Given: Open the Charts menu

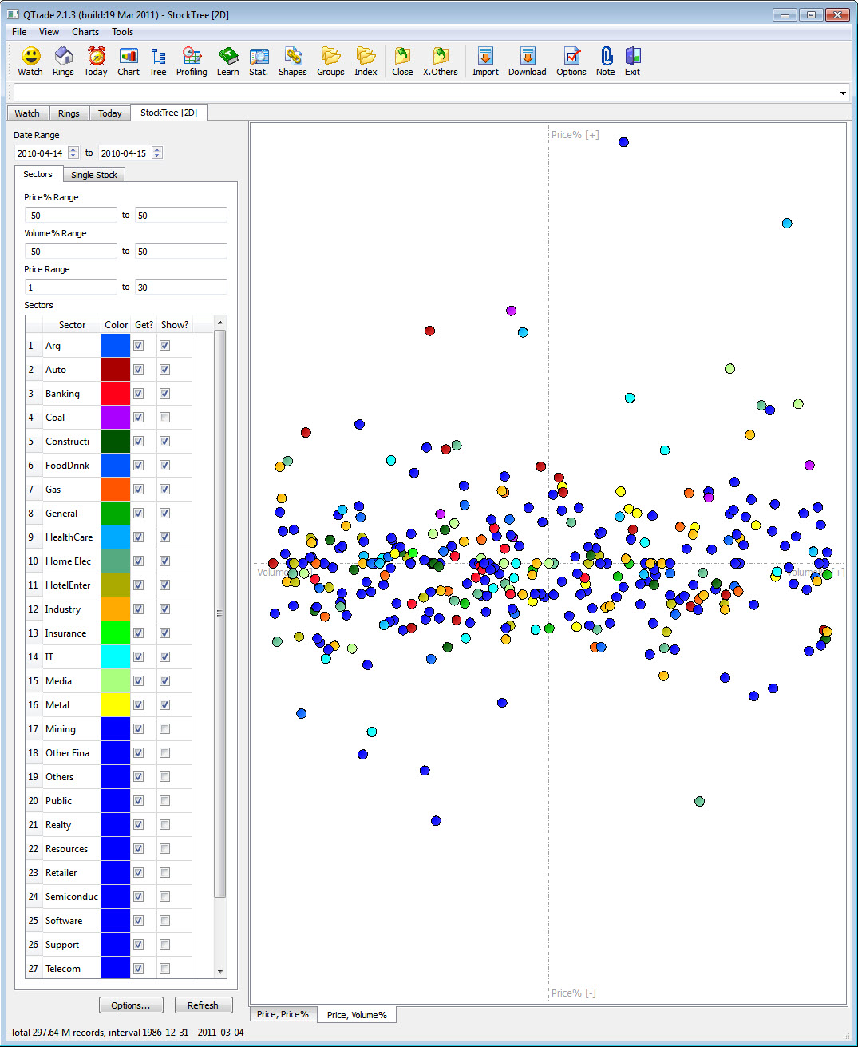Looking at the screenshot, I should click(85, 32).
